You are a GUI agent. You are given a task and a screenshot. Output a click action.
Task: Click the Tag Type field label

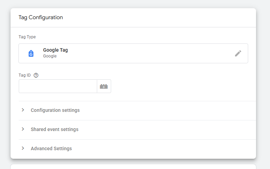[27, 37]
